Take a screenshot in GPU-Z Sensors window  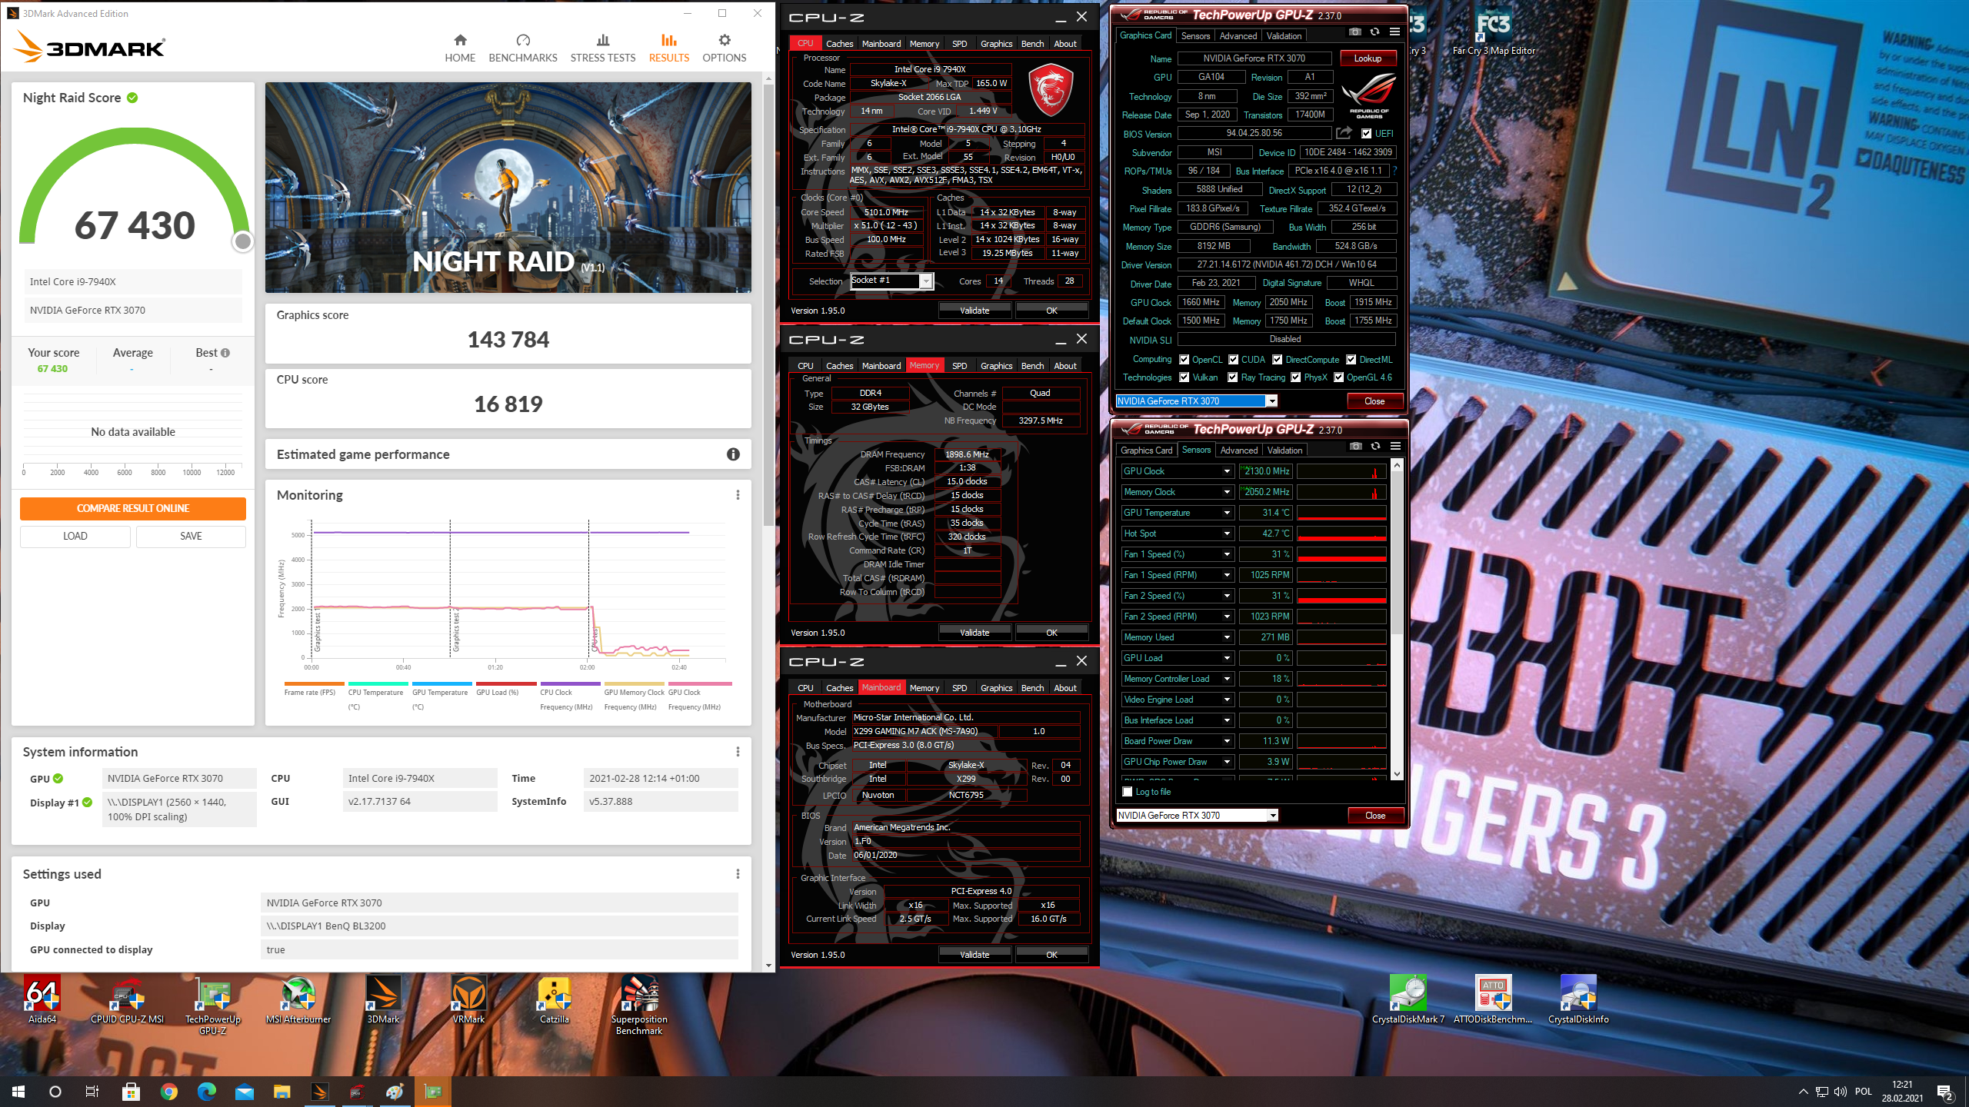click(x=1355, y=446)
